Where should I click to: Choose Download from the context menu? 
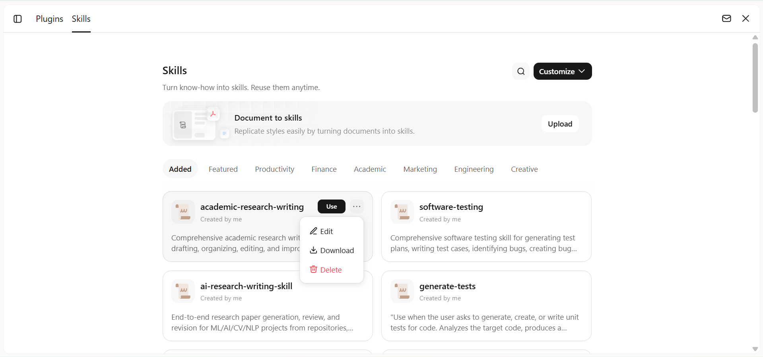point(332,250)
